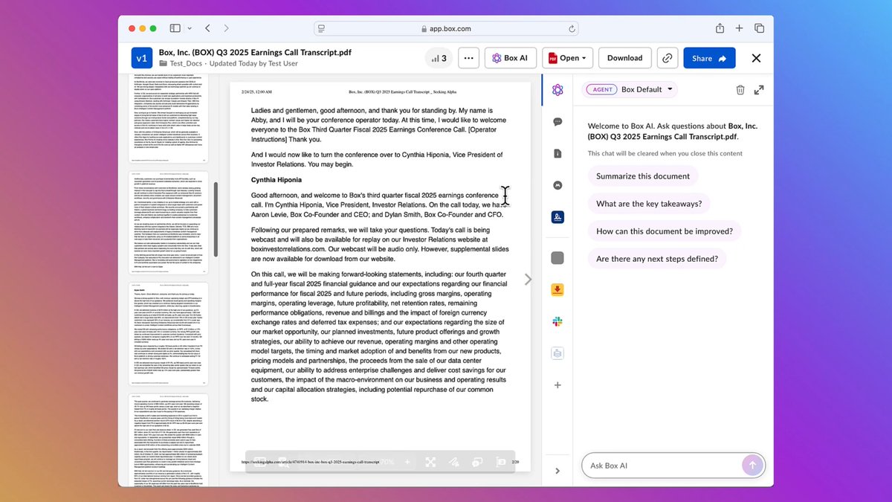892x502 pixels.
Task: Select the first page thumbnail in sidebar
Action: pyautogui.click(x=169, y=119)
